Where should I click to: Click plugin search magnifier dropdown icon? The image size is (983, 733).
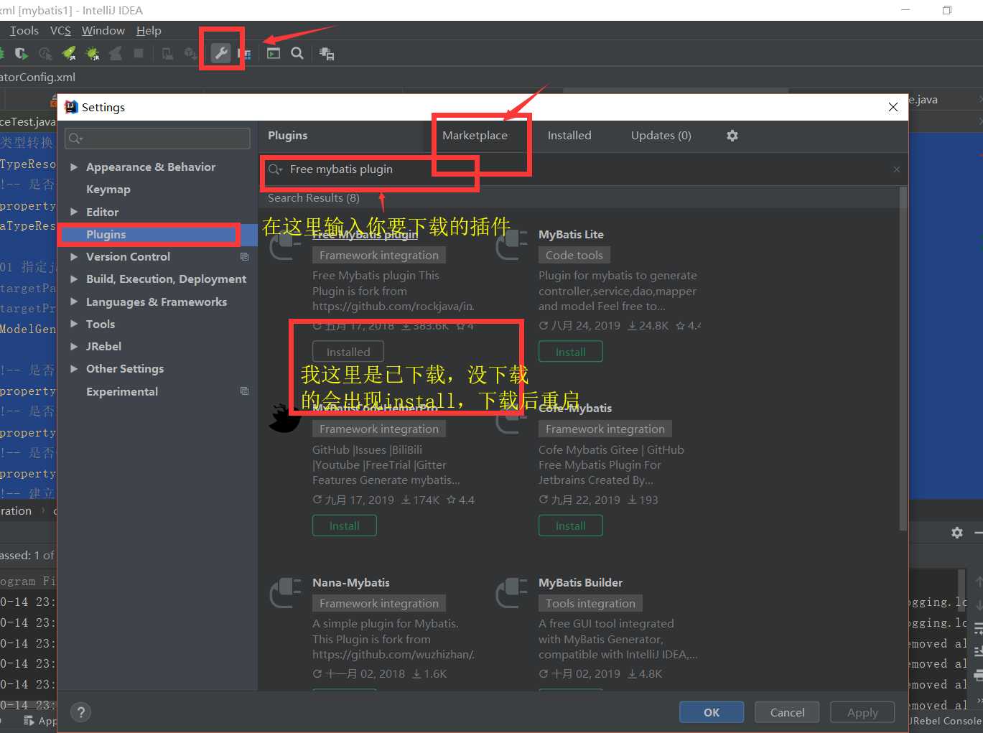pos(276,169)
